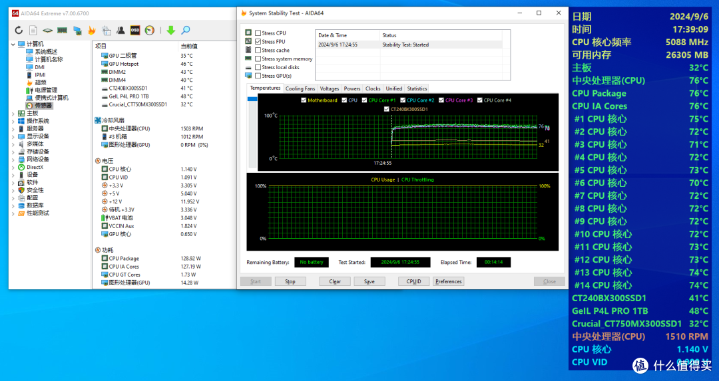The image size is (719, 381).
Task: Expand the 多媒体 tree node
Action: click(x=13, y=144)
